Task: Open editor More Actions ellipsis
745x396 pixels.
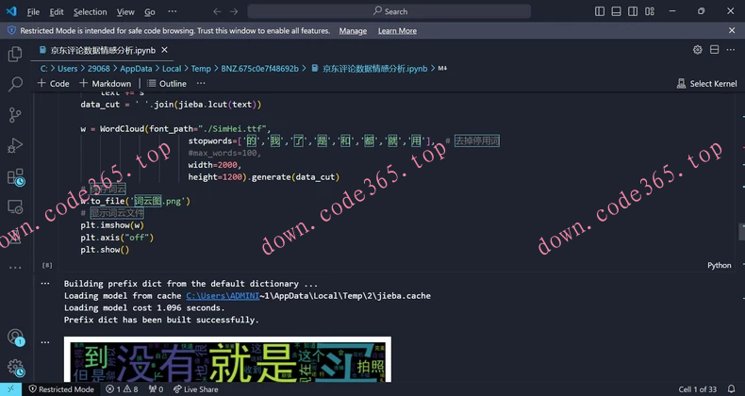Action: click(x=731, y=50)
